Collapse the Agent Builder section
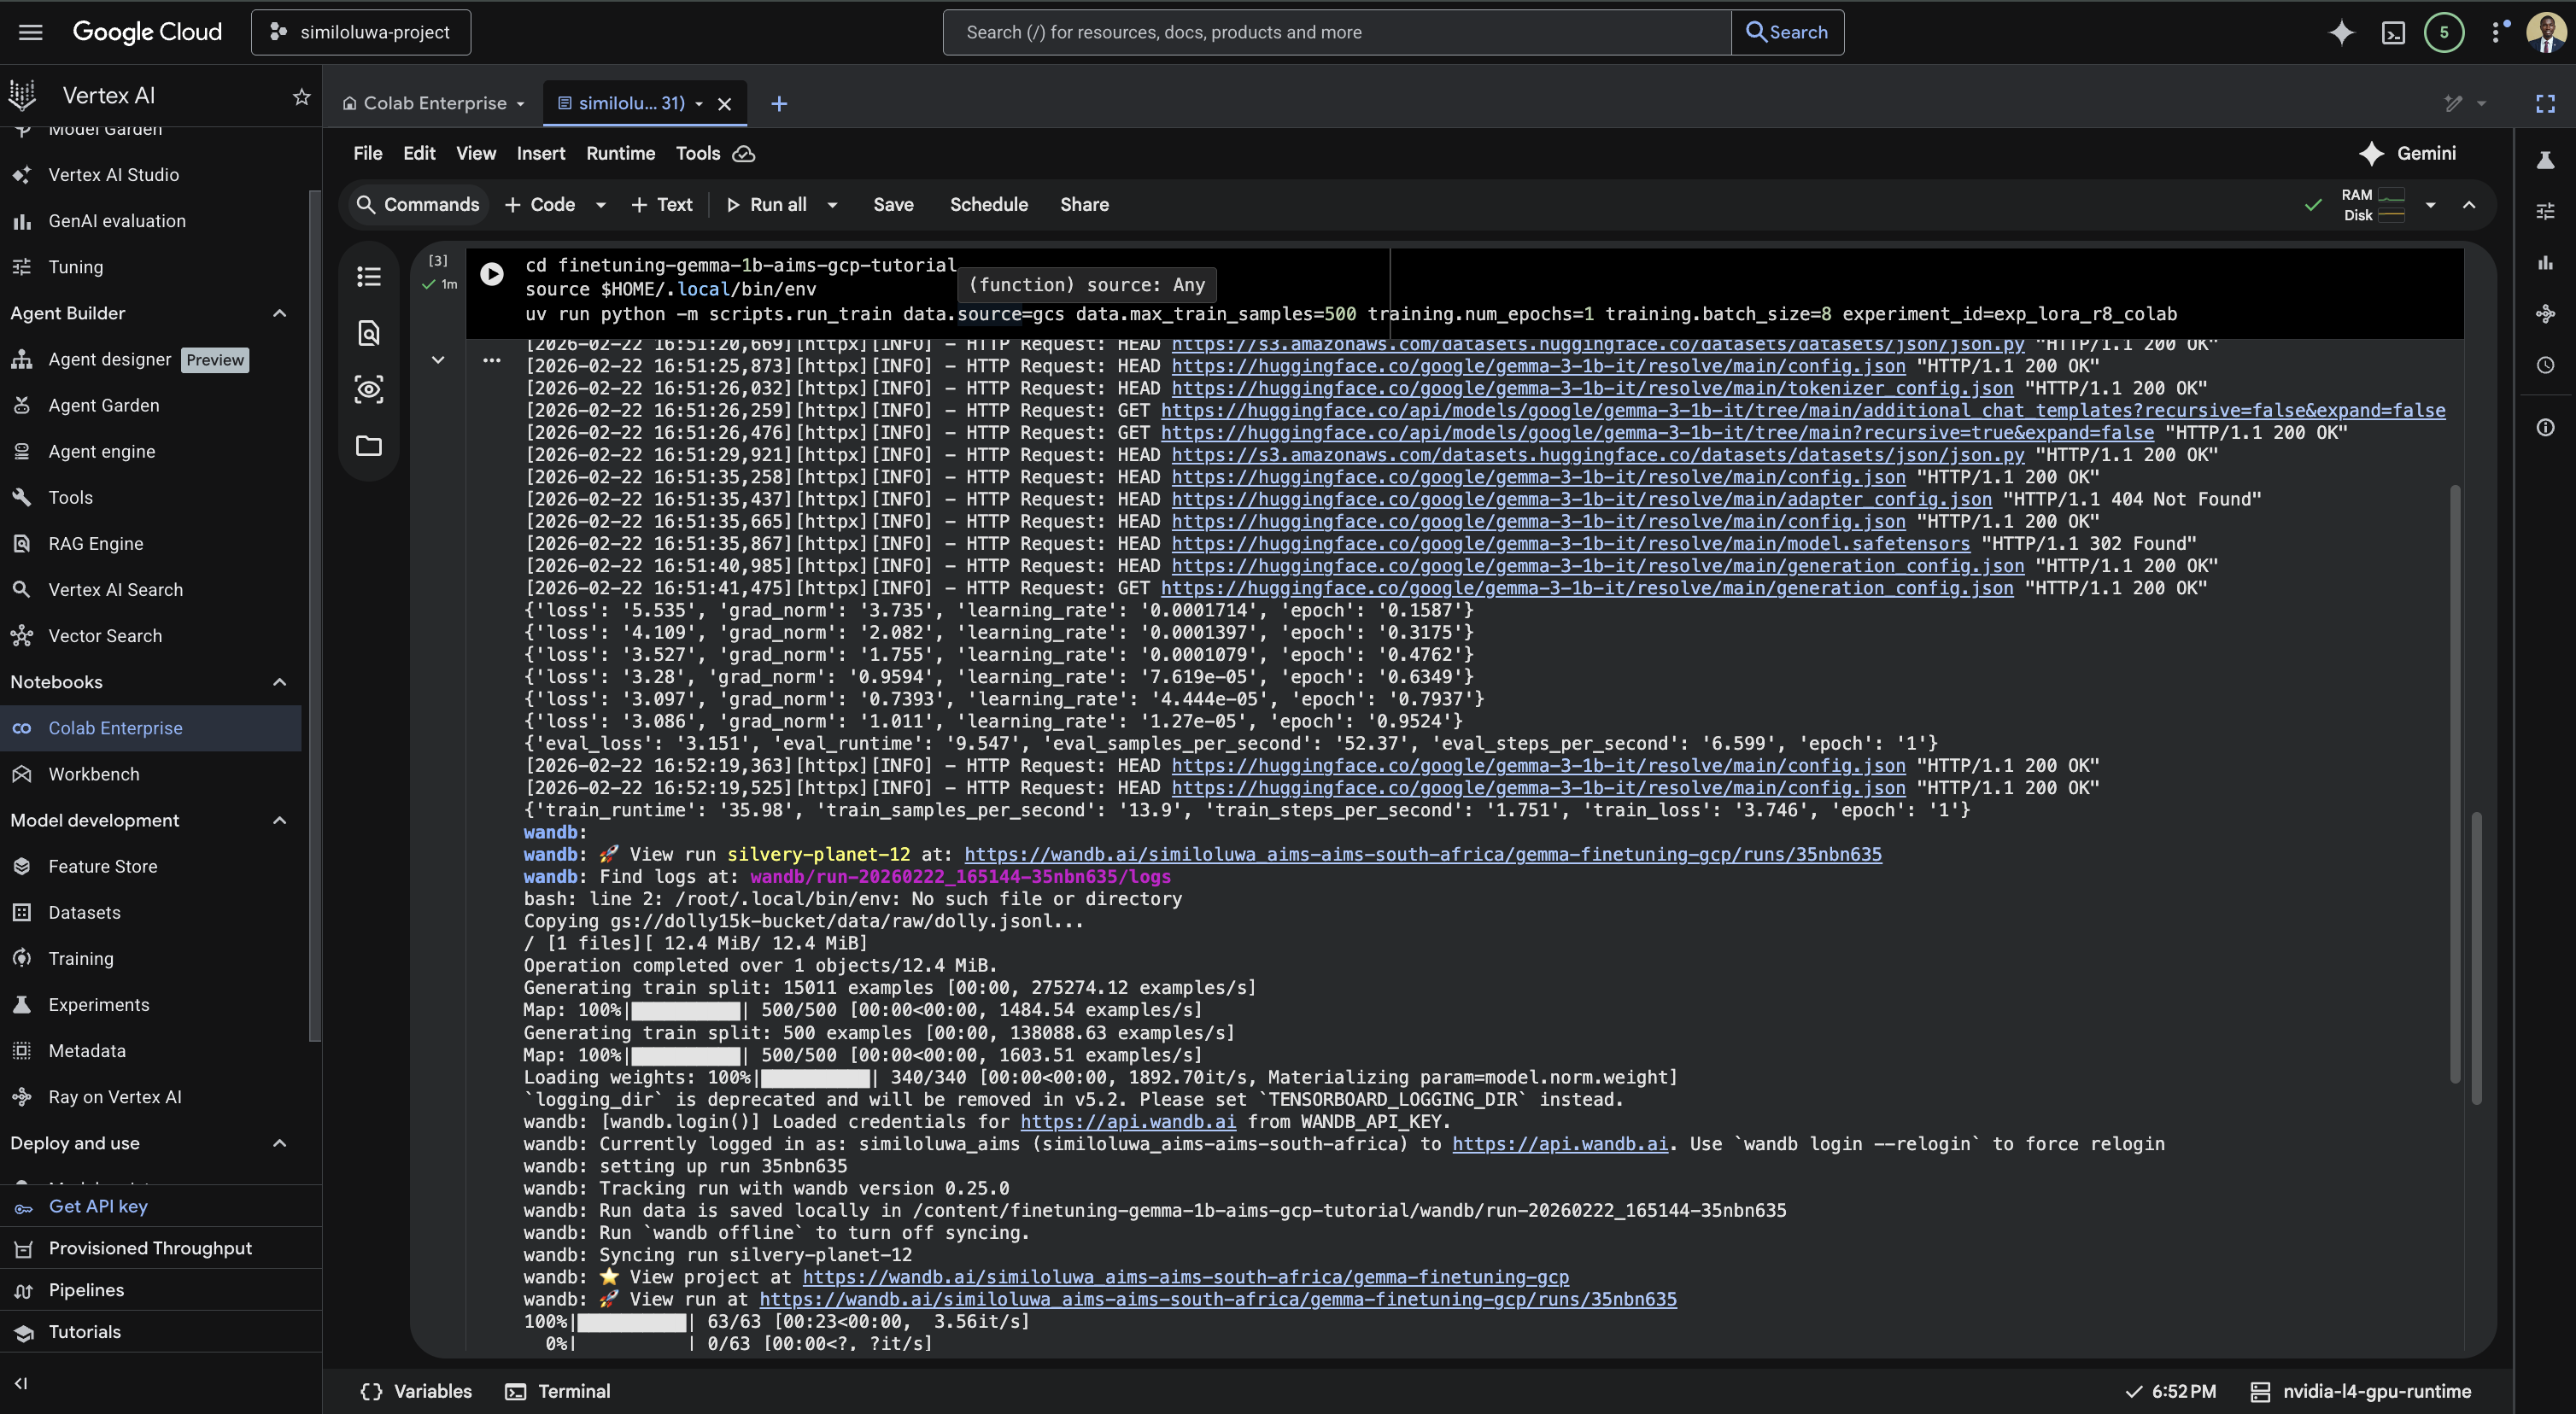The image size is (2576, 1414). coord(280,313)
